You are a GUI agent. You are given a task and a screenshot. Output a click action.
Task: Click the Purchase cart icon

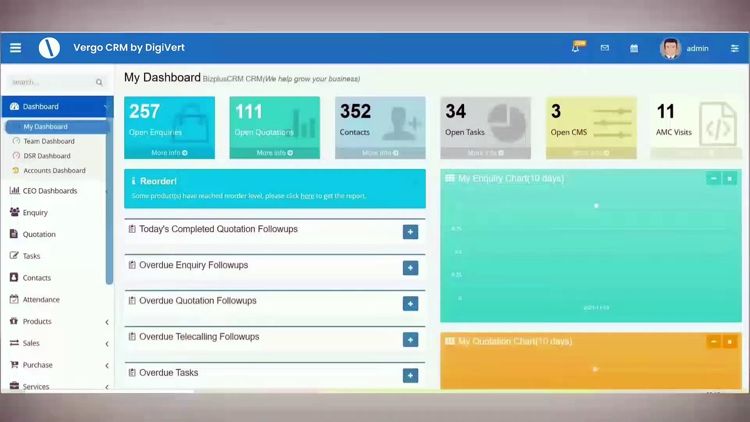(14, 365)
